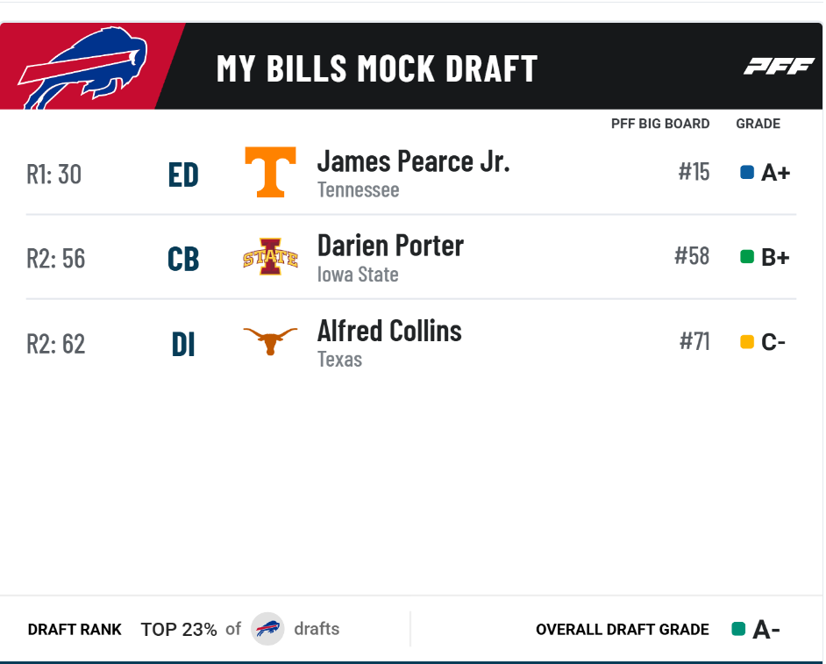
Task: Select the green B+ grade swatch
Action: tap(747, 257)
